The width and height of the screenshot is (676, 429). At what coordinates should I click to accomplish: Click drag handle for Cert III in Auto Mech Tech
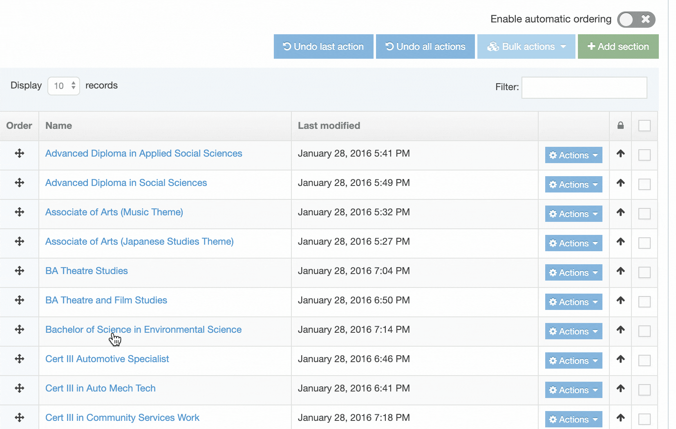point(19,388)
